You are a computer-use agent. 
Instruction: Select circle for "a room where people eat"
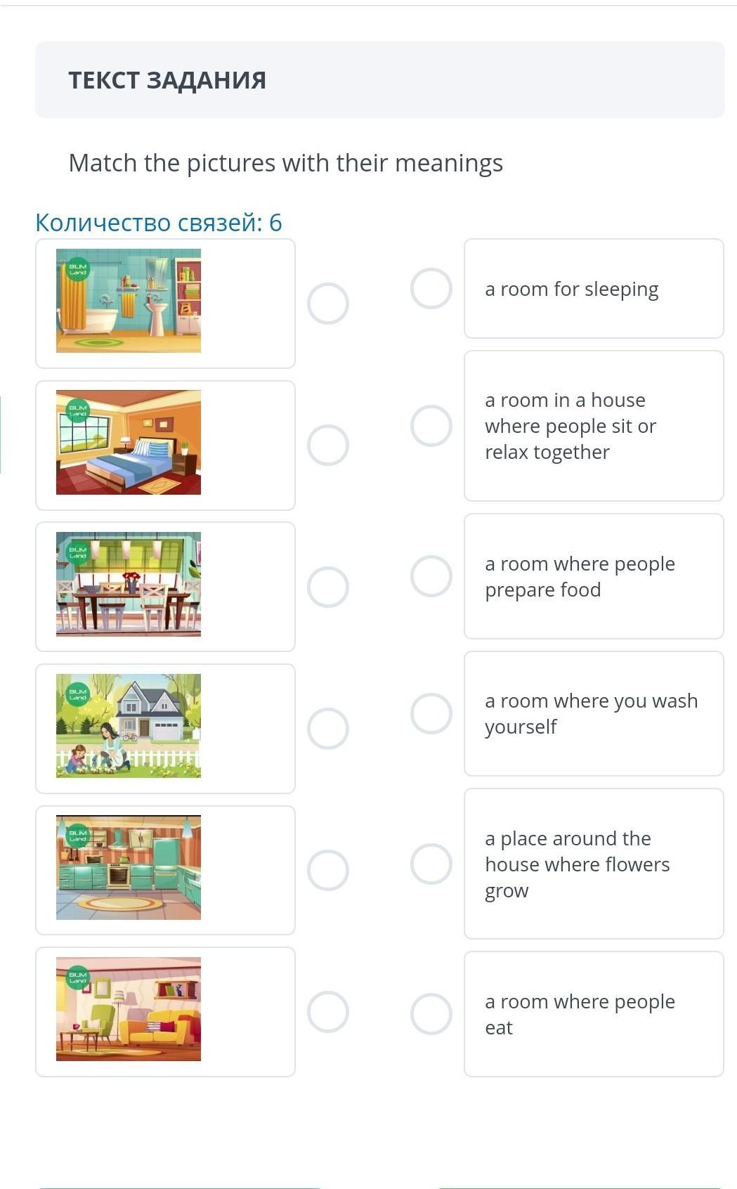pos(431,1014)
